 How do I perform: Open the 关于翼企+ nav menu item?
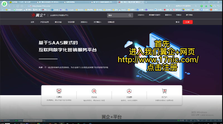[x=97, y=22]
